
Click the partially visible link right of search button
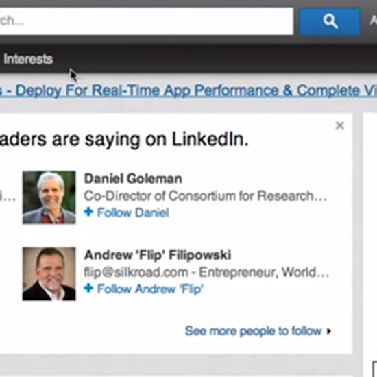tap(374, 21)
